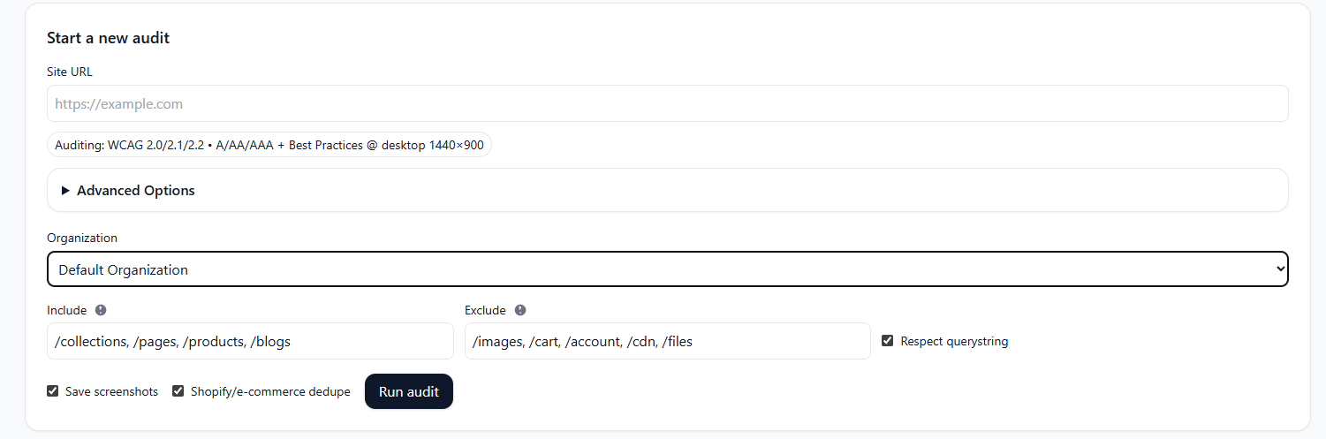The height and width of the screenshot is (439, 1326).
Task: Click the Respect querystring label text
Action: pyautogui.click(x=954, y=341)
